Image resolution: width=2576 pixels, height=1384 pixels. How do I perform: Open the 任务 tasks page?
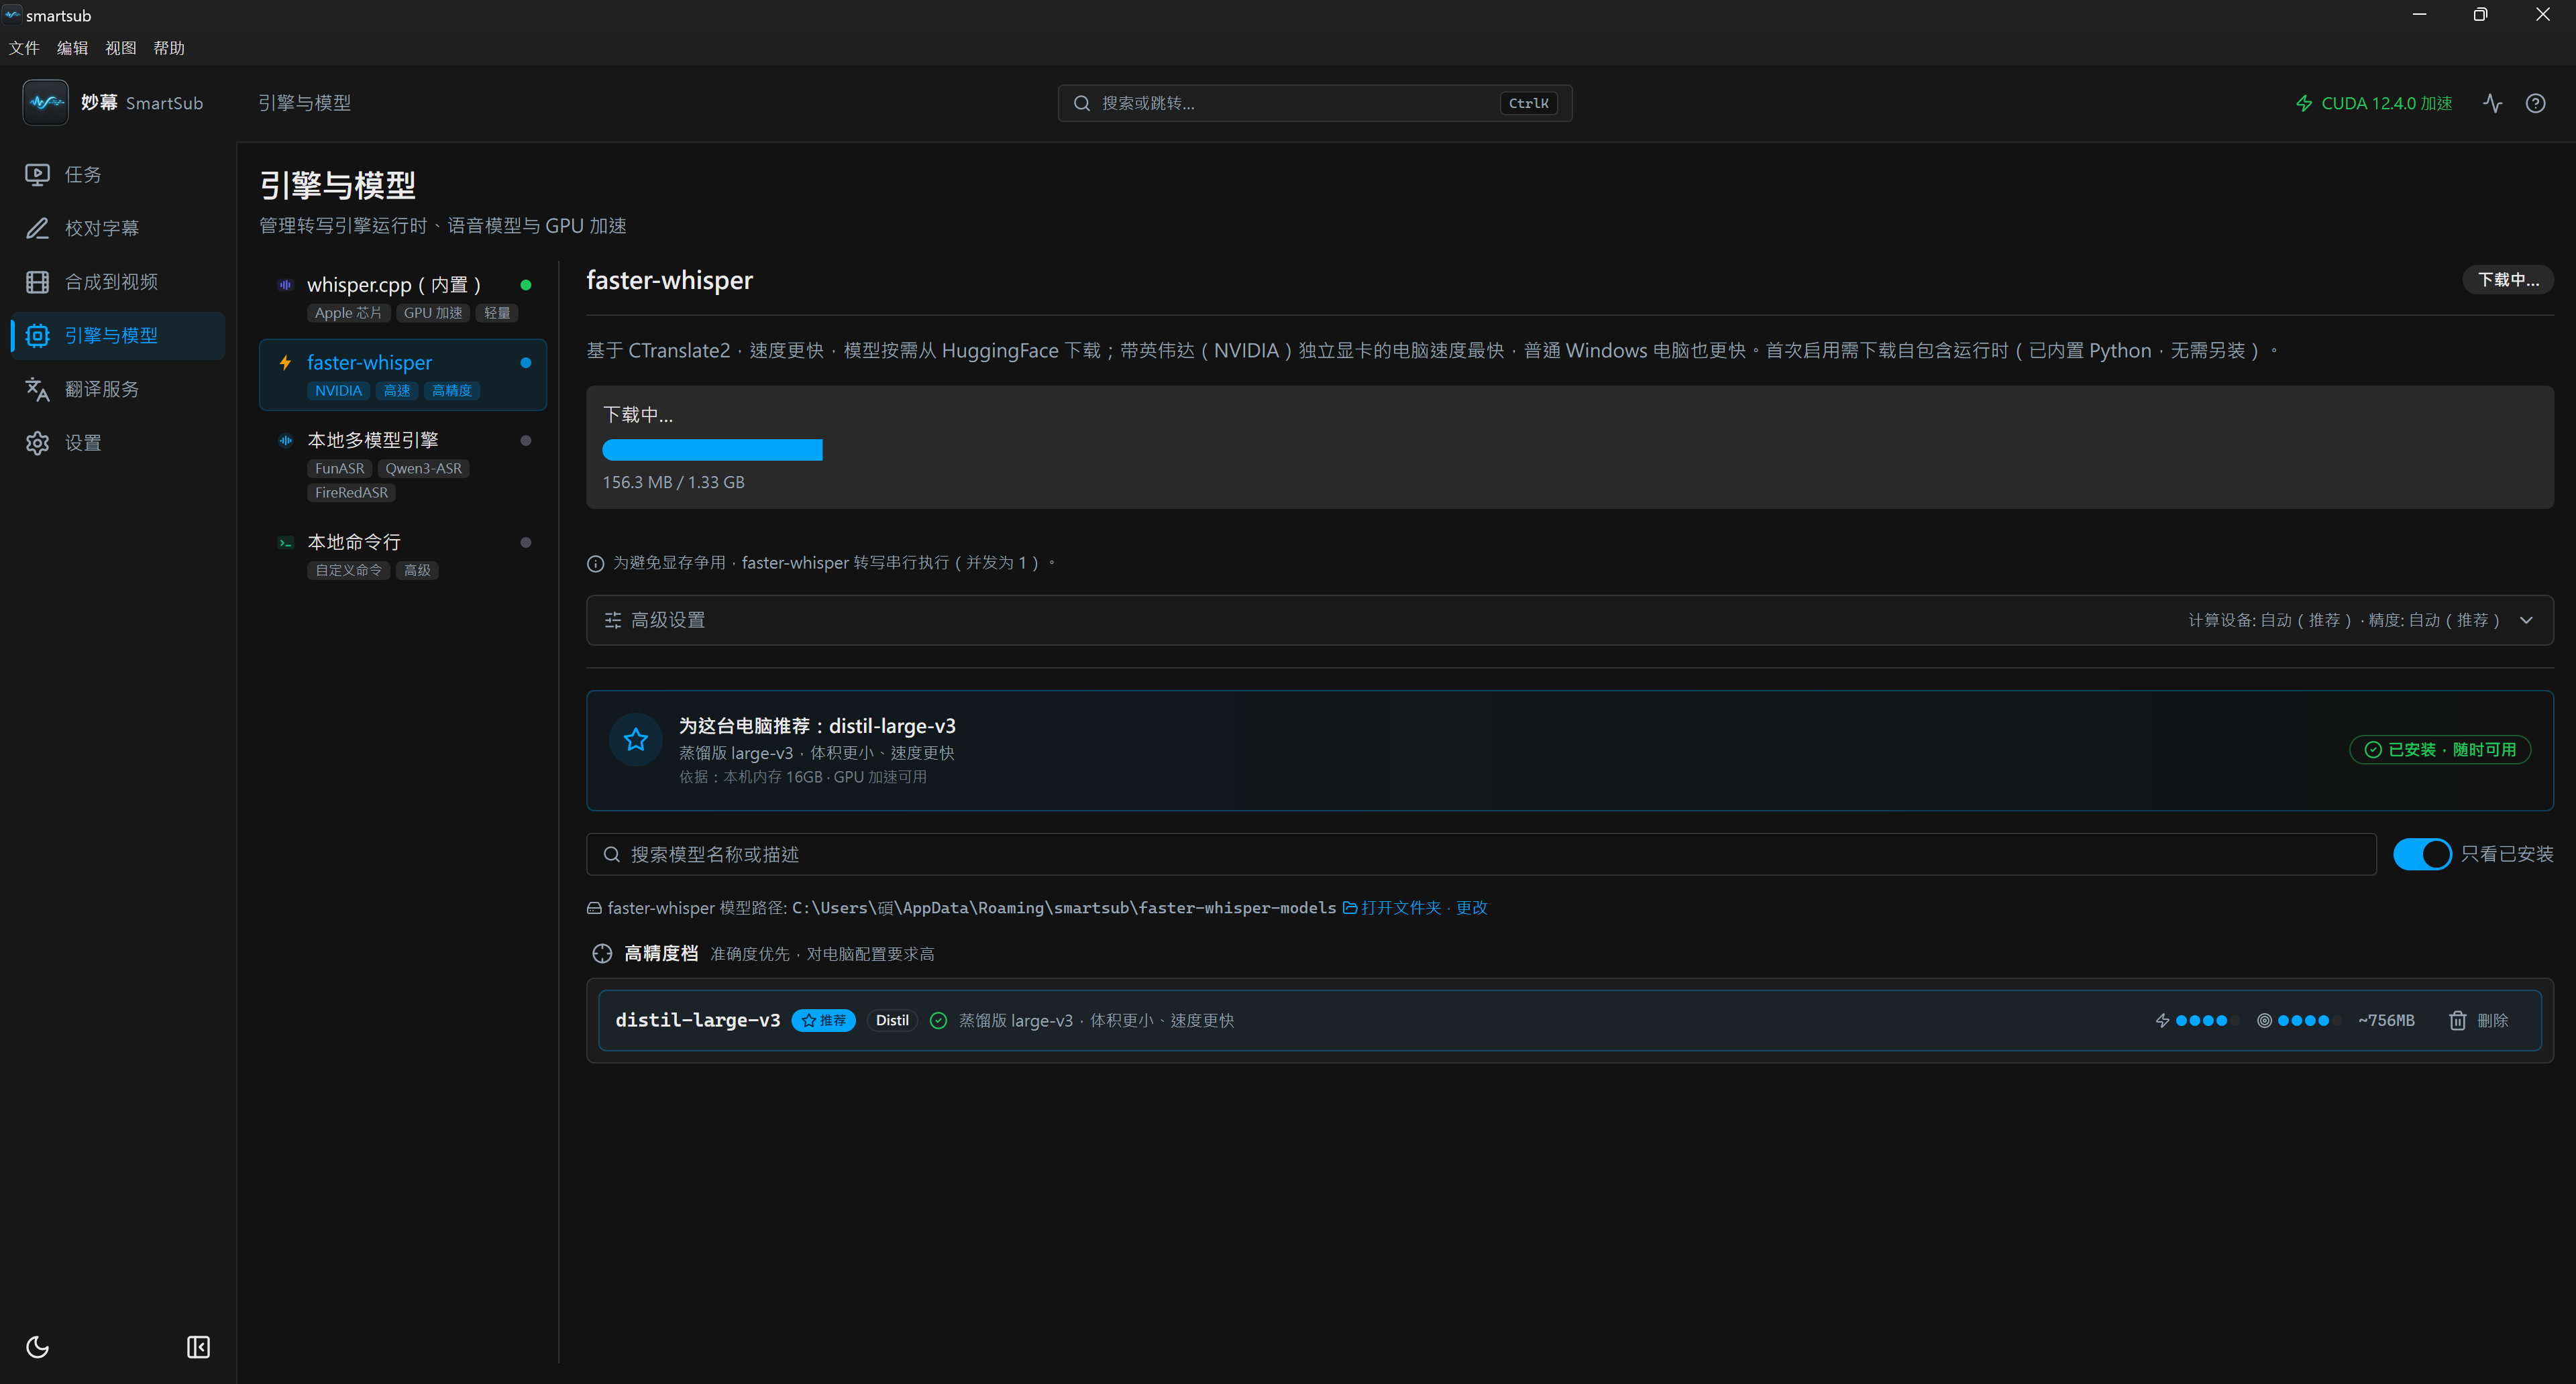(117, 175)
